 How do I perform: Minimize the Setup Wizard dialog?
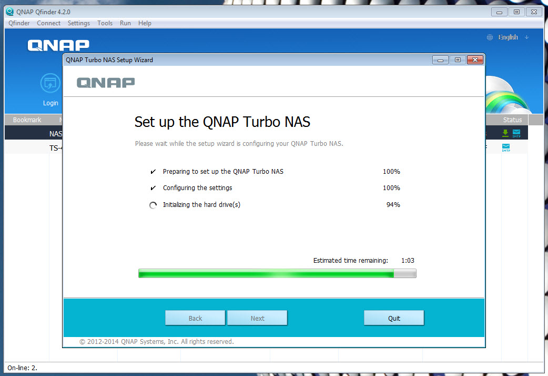click(x=440, y=60)
